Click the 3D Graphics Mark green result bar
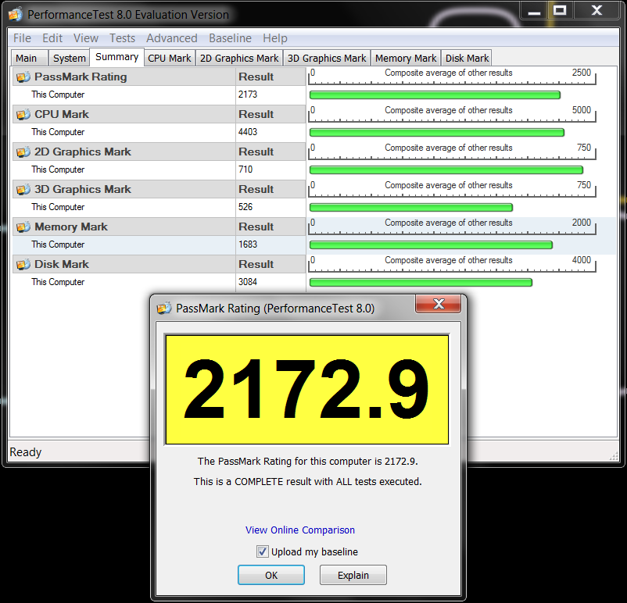The width and height of the screenshot is (627, 603). coord(411,208)
